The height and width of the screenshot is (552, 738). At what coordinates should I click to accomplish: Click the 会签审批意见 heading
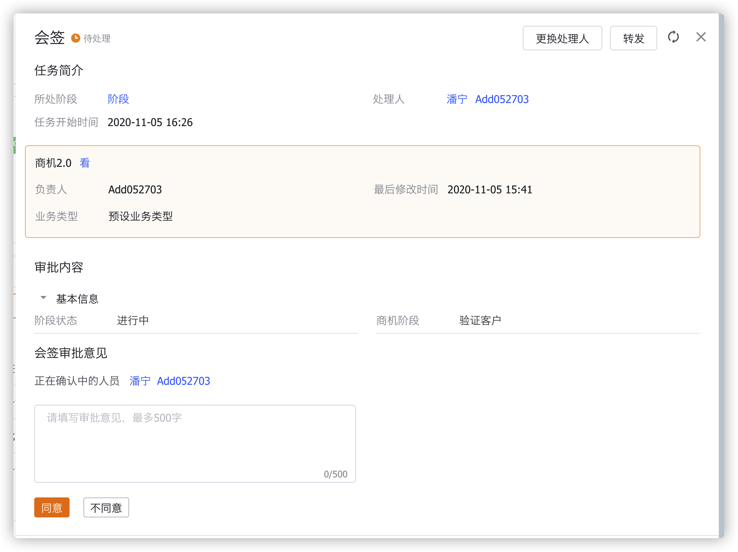click(71, 353)
